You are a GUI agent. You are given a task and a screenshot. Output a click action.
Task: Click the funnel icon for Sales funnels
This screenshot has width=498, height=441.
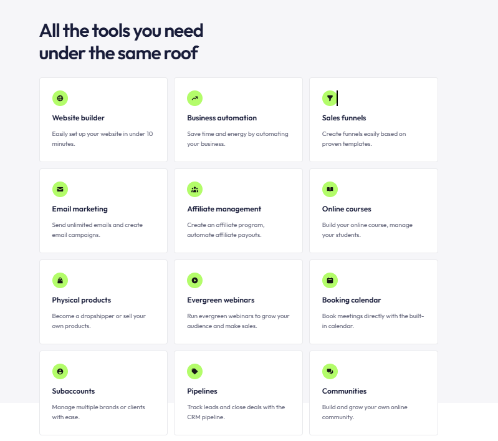click(330, 98)
